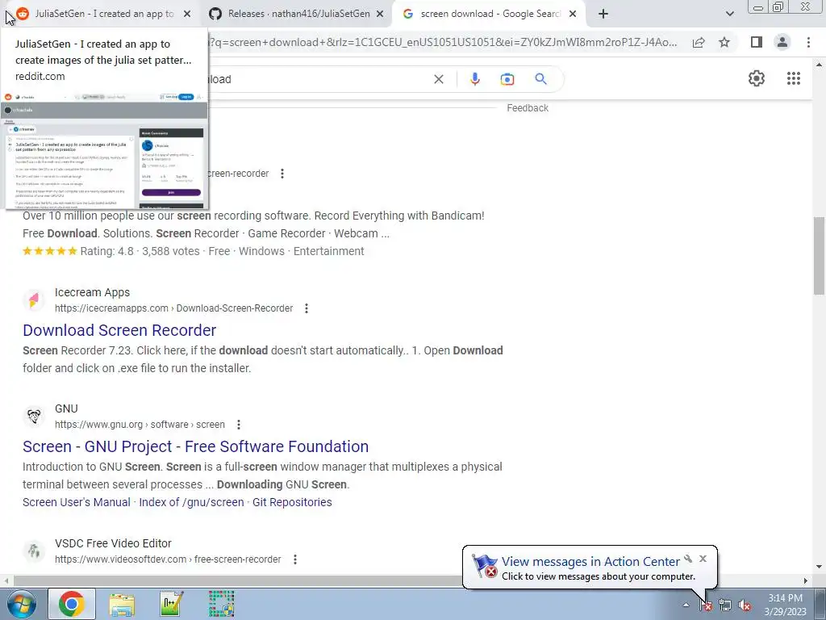Click the network tray icon
The image size is (826, 620).
point(725,605)
